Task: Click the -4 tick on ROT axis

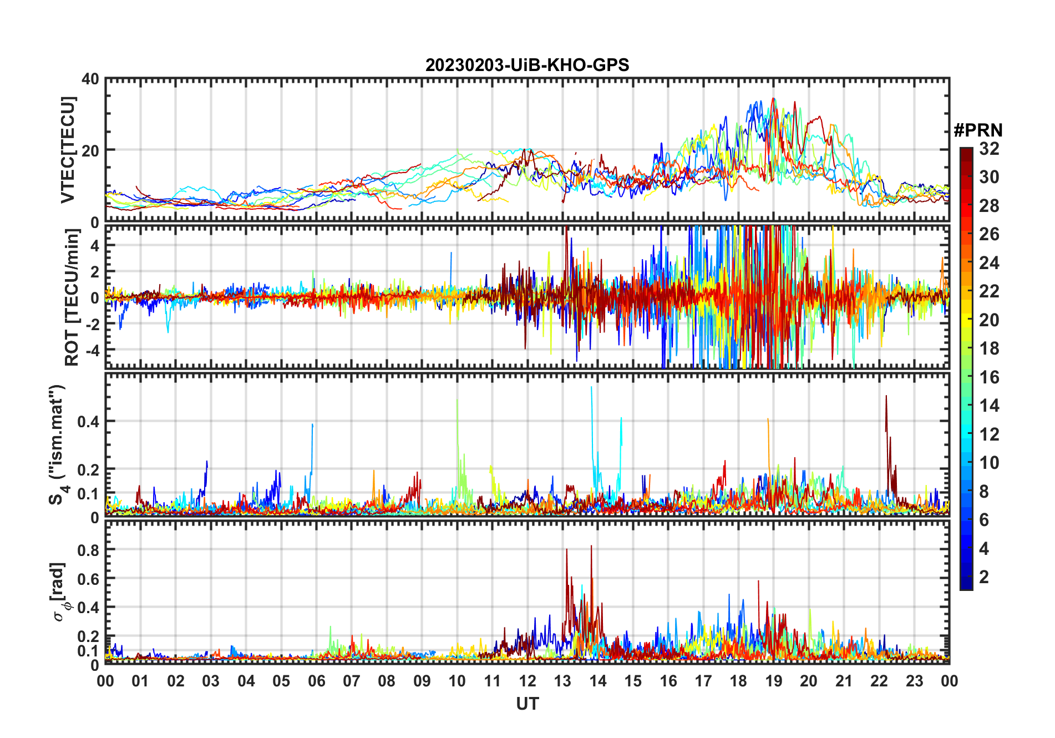Action: (92, 350)
